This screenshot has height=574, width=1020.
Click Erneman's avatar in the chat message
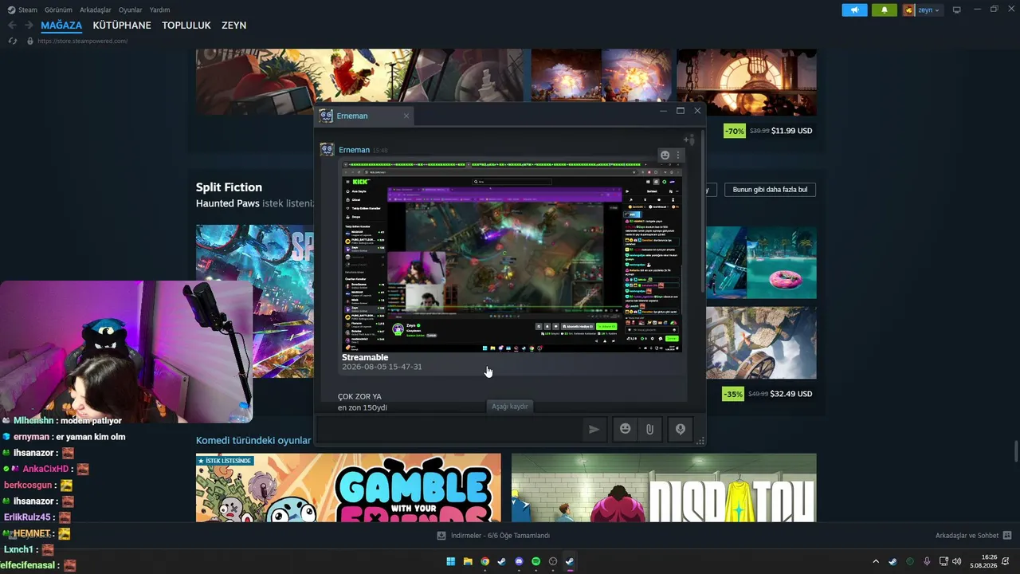[327, 150]
